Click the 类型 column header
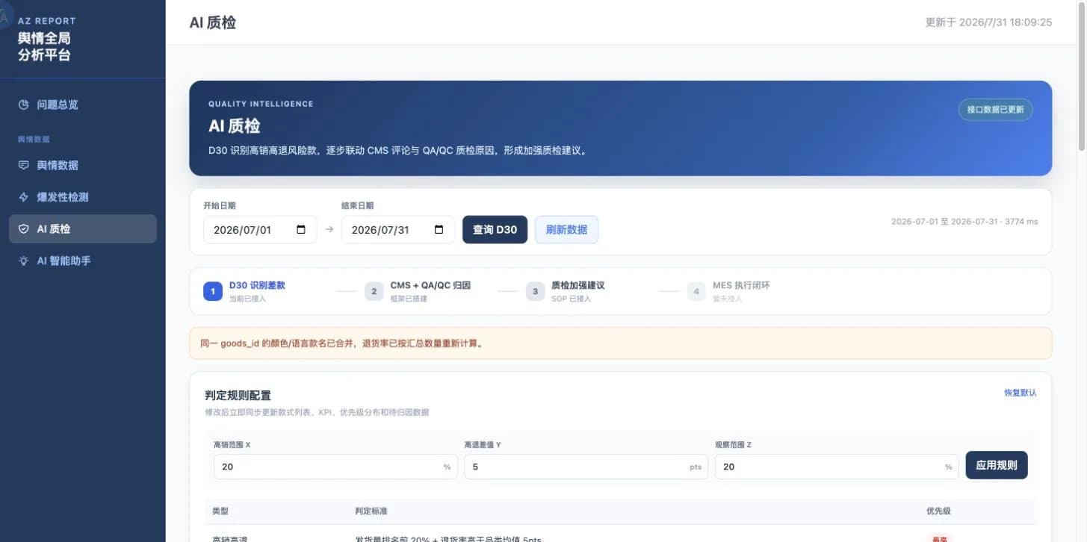Image resolution: width=1087 pixels, height=542 pixels. (220, 511)
